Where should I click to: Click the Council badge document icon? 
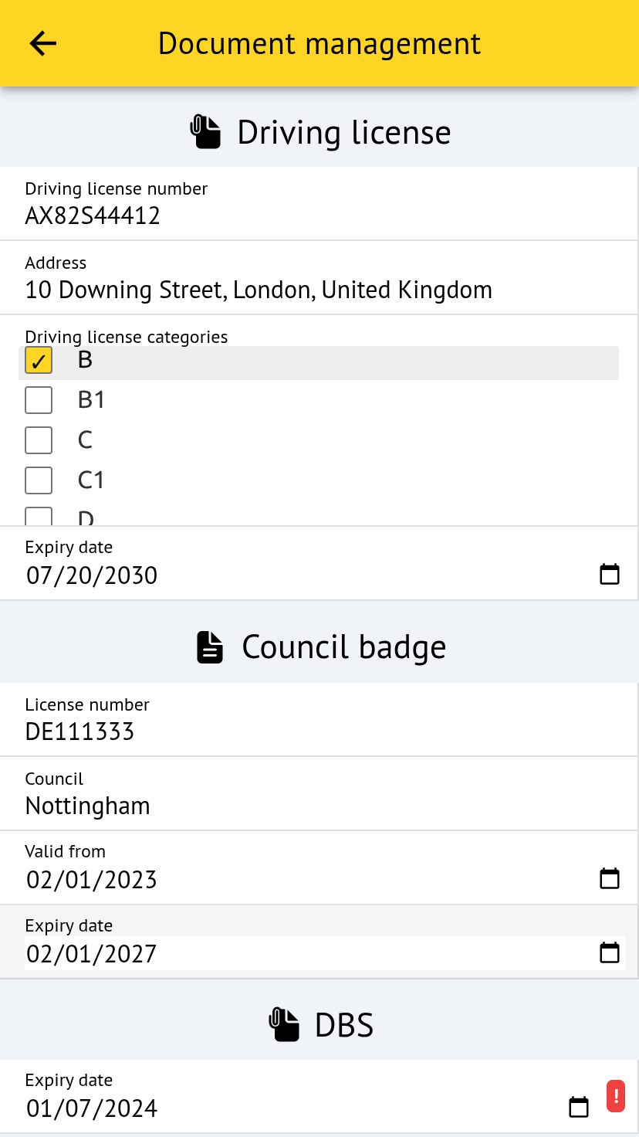coord(210,647)
